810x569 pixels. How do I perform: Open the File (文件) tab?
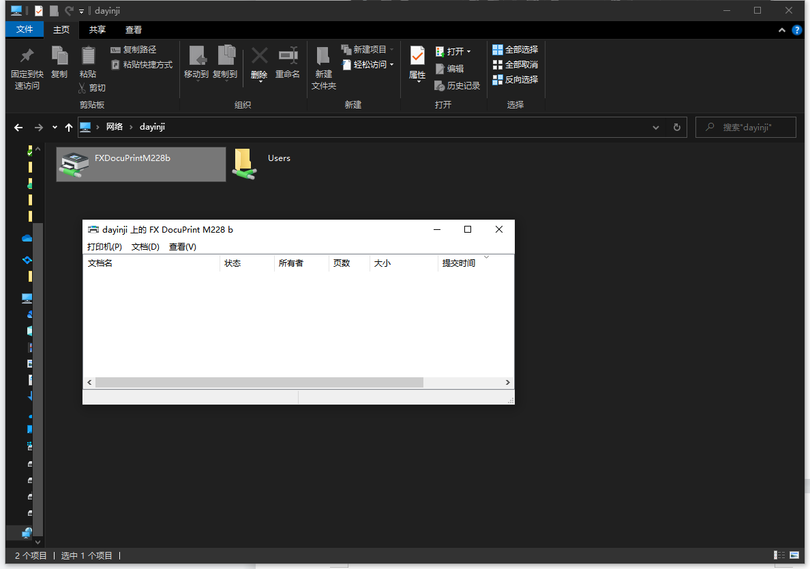click(x=25, y=29)
